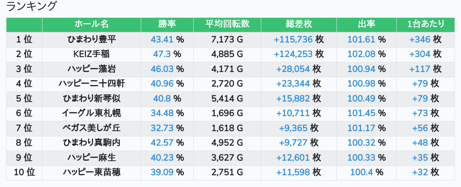Open the ひまわり豊平 hall entry
The height and width of the screenshot is (187, 461).
91,39
